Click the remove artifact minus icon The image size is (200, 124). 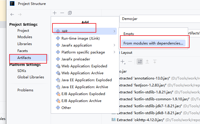[62, 13]
